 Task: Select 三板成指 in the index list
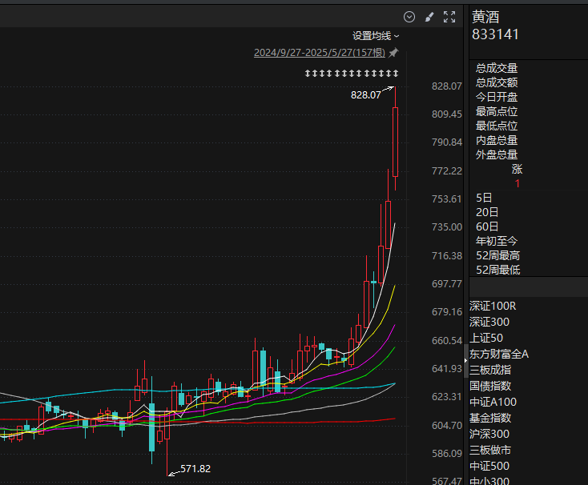click(490, 370)
